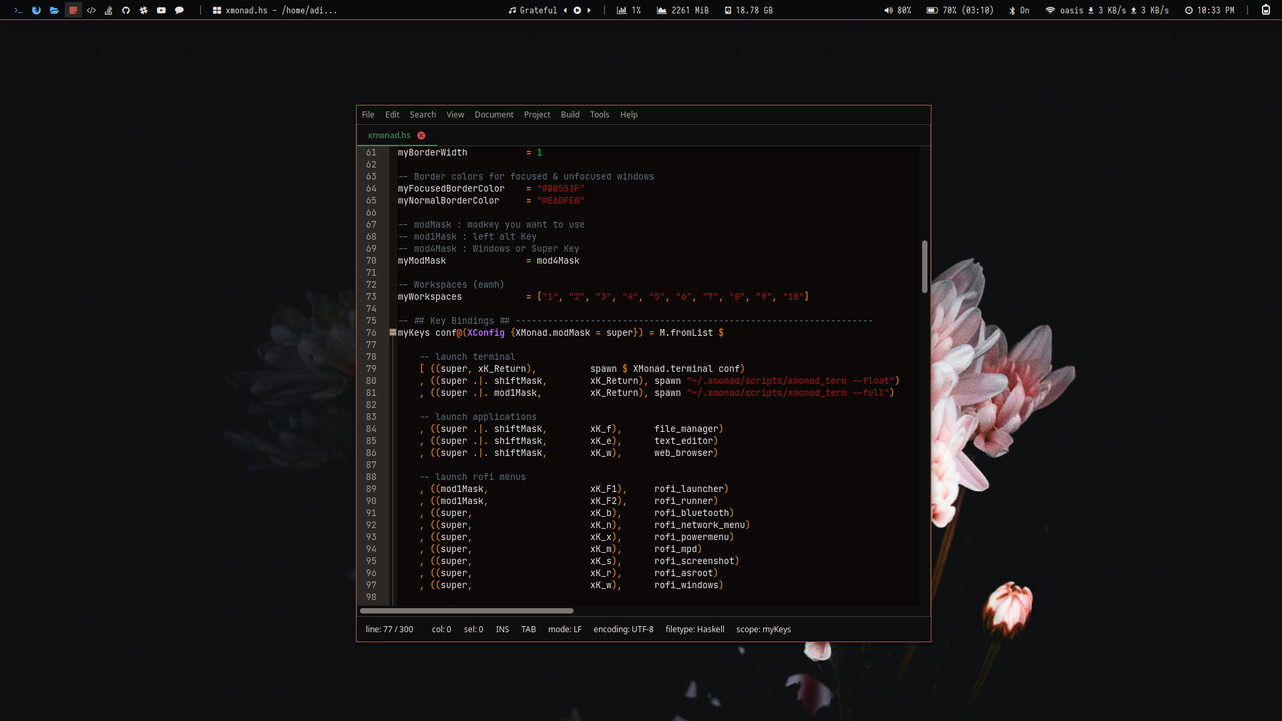The height and width of the screenshot is (721, 1282).
Task: Open the file manager folder icon
Action: [54, 10]
